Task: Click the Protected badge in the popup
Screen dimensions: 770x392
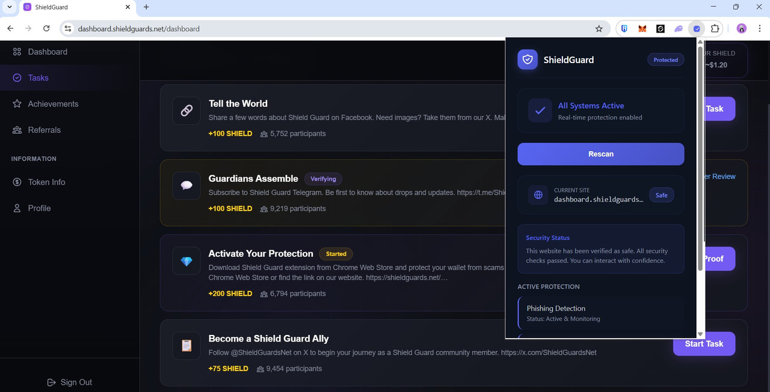Action: click(x=665, y=60)
